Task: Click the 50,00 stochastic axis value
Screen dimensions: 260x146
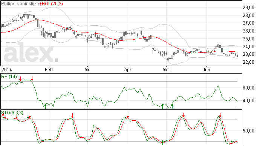Action: click(248, 131)
